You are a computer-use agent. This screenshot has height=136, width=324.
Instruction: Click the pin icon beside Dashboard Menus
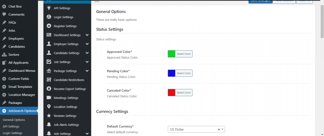[4, 71]
